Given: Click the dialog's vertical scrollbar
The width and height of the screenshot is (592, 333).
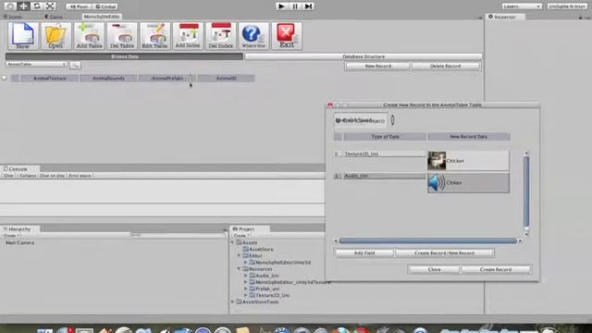Looking at the screenshot, I should (x=526, y=191).
